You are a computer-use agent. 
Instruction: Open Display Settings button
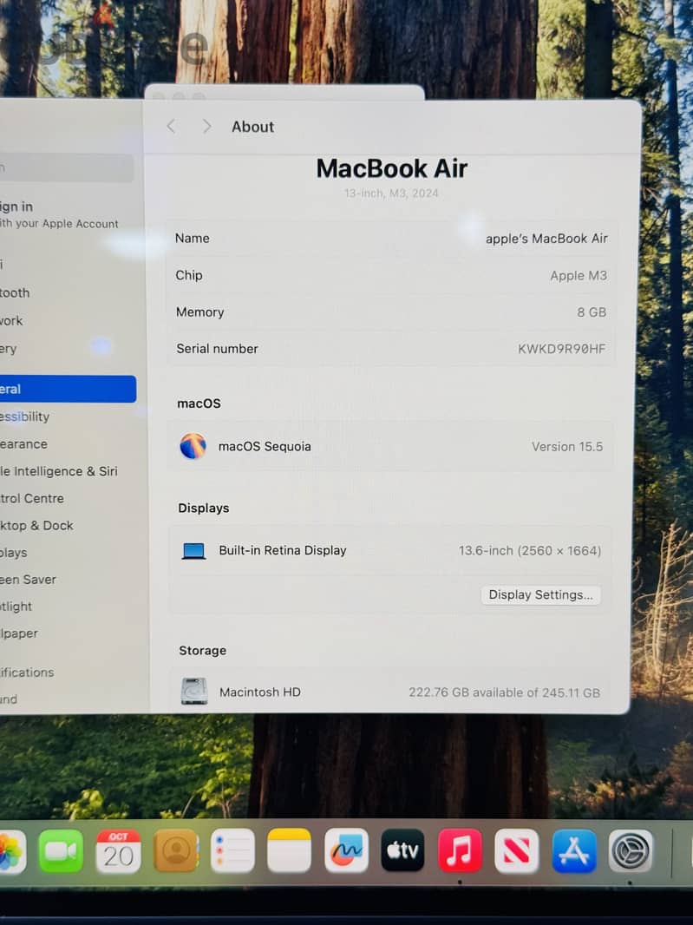click(541, 594)
